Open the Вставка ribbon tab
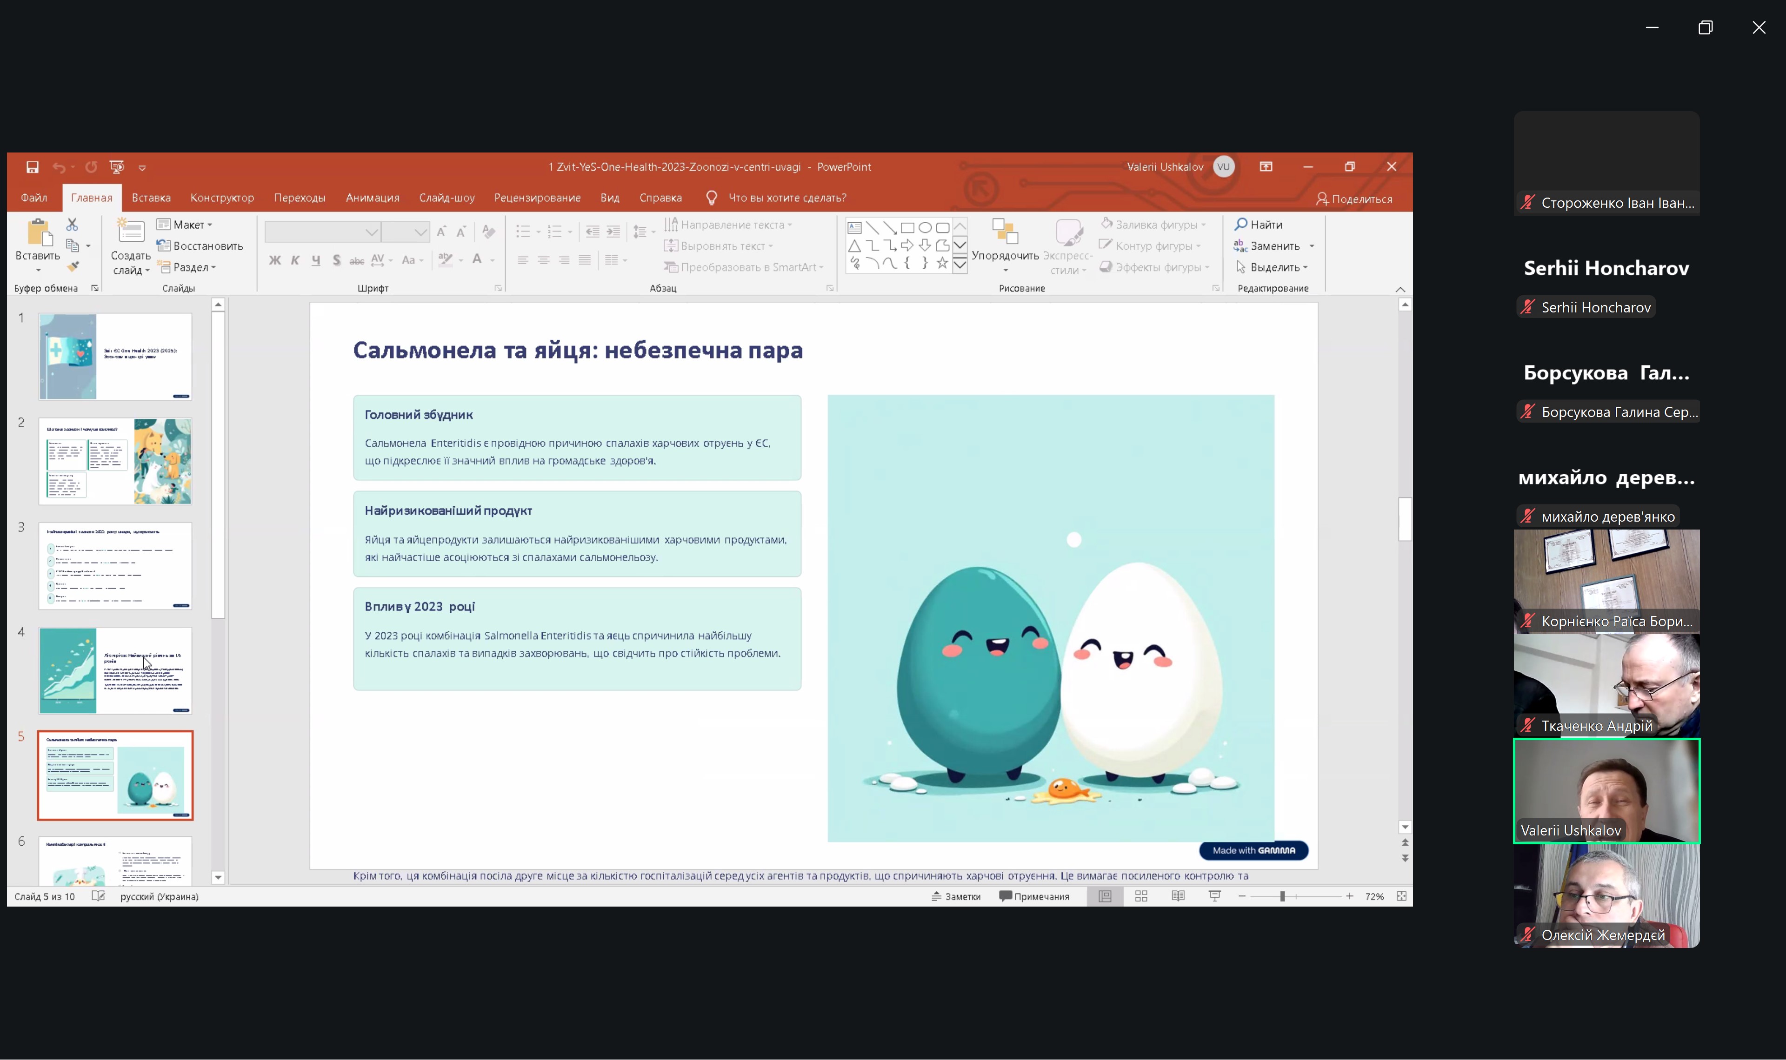Viewport: 1786px width, 1060px height. (x=151, y=198)
